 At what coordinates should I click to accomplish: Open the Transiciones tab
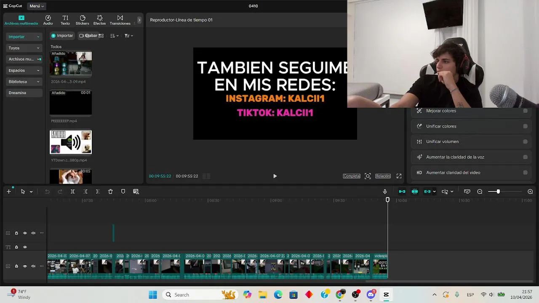(x=120, y=20)
